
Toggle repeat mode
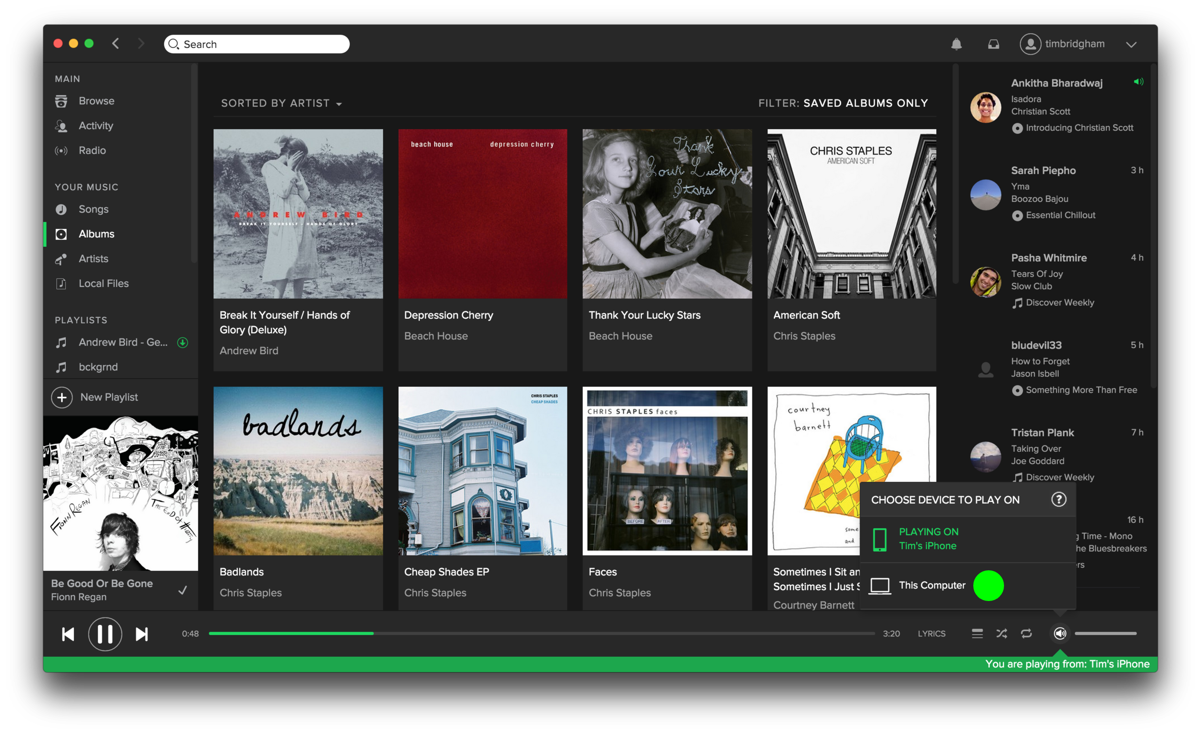(1026, 633)
